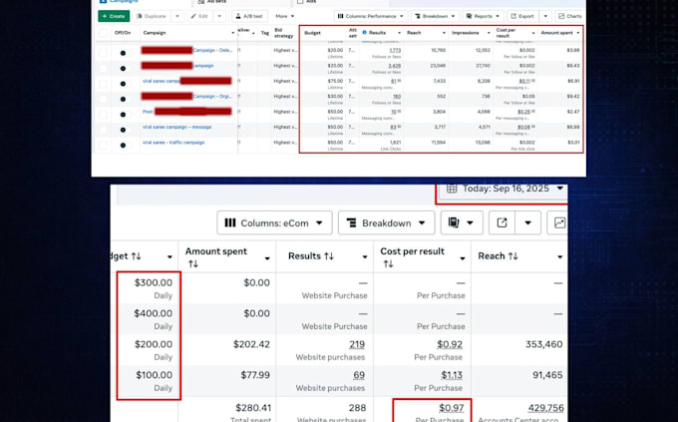This screenshot has width=678, height=422.
Task: Tick checkbox for viral saree traffic campaign
Action: pos(103,145)
